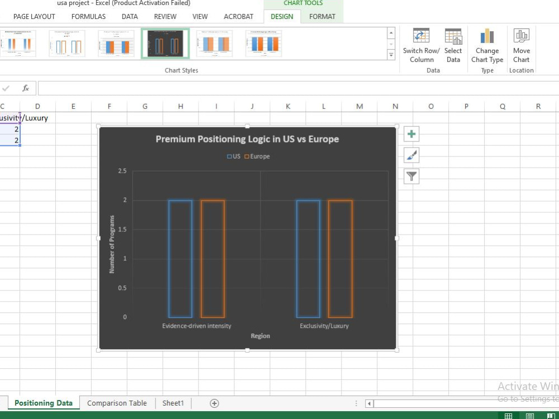Open Chart Styles paintbrush button
The image size is (559, 419).
point(411,155)
